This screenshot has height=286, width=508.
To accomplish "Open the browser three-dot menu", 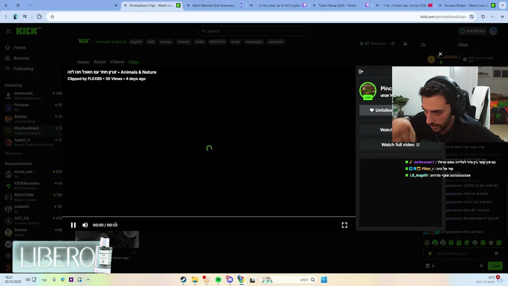I will 6,17.
